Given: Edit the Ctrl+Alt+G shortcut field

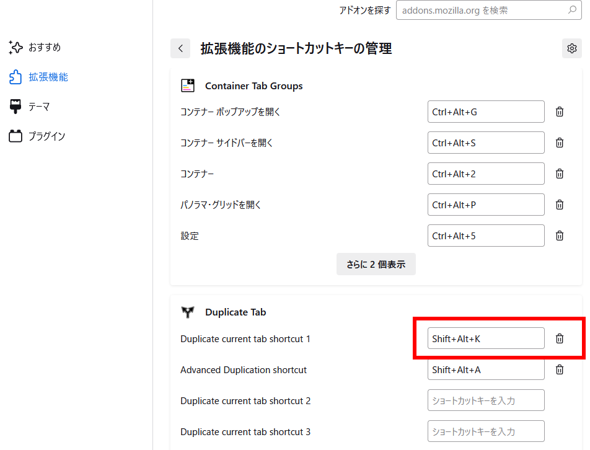Looking at the screenshot, I should [x=486, y=112].
